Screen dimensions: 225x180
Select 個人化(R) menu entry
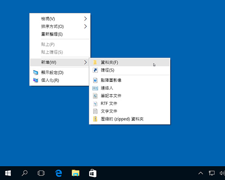[x=60, y=80]
